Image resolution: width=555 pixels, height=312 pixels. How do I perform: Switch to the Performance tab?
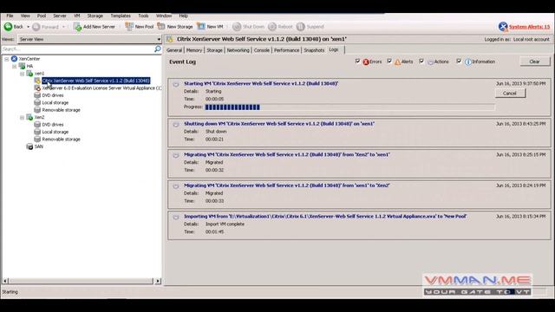(286, 50)
